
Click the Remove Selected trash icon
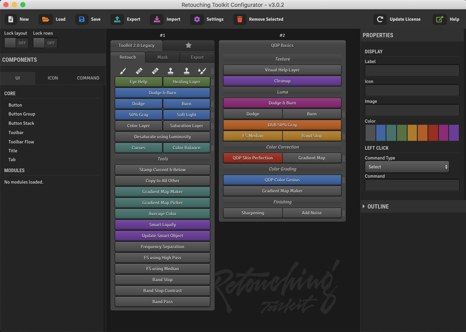coord(239,19)
